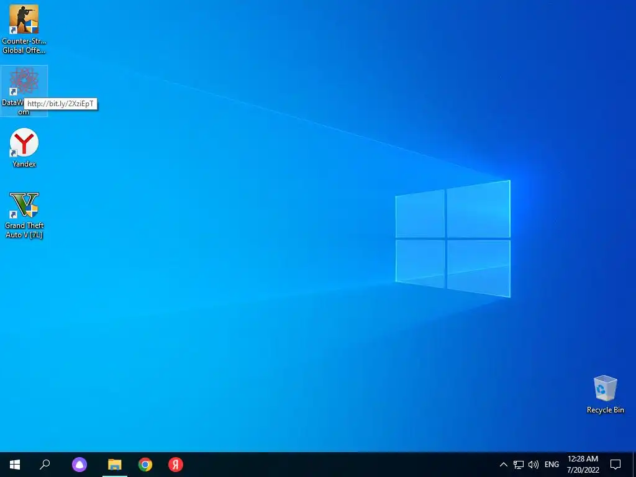
Task: Show hidden system tray icons
Action: click(503, 465)
